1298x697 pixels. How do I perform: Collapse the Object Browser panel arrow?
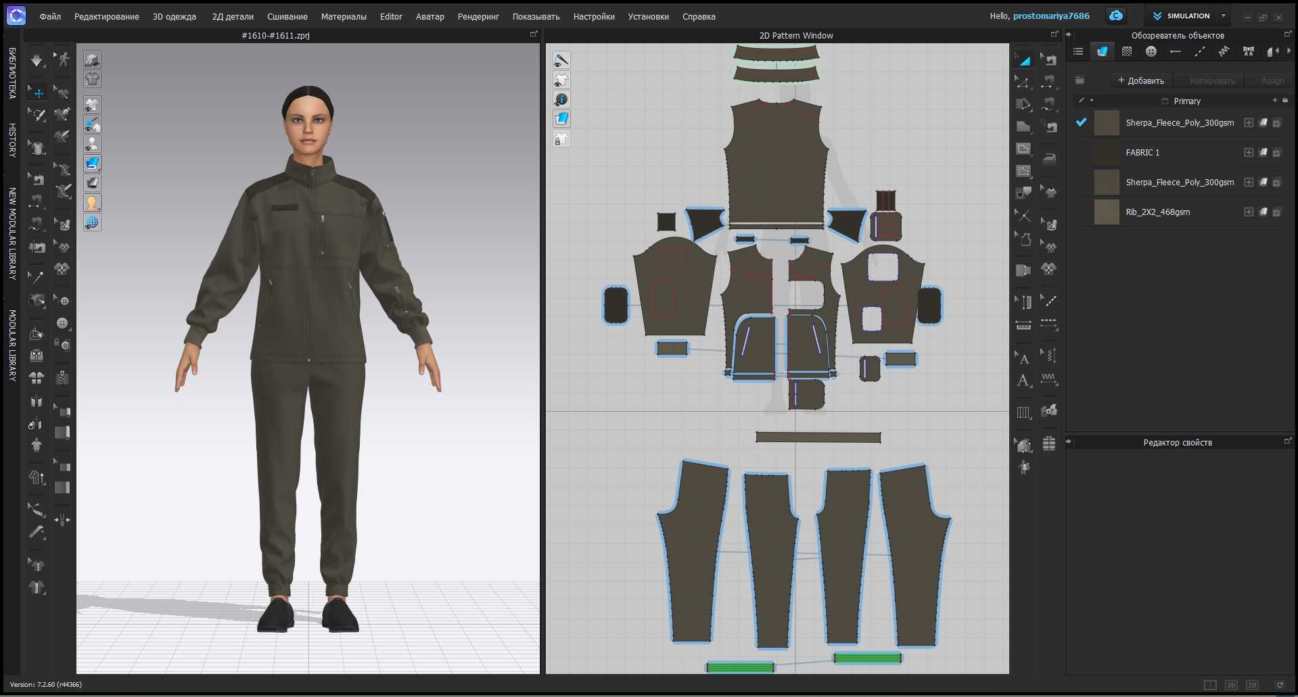coord(1069,35)
